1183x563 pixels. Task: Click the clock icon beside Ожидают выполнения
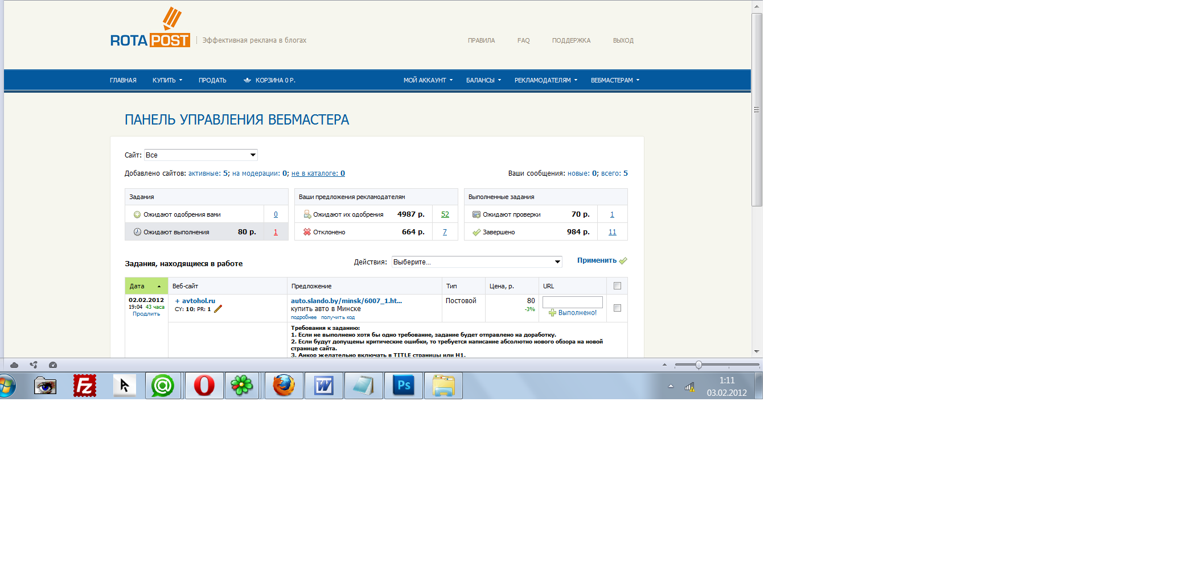137,232
